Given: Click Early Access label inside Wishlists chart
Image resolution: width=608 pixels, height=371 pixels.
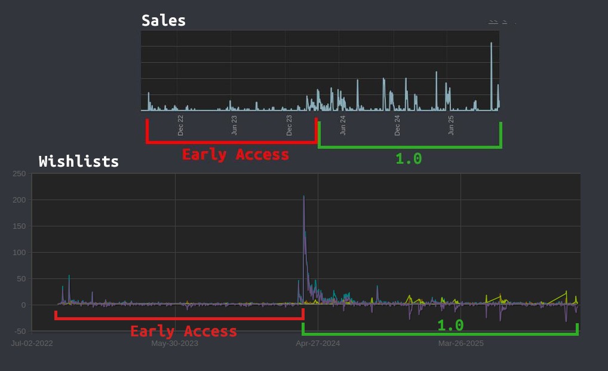Looking at the screenshot, I should click(x=183, y=331).
